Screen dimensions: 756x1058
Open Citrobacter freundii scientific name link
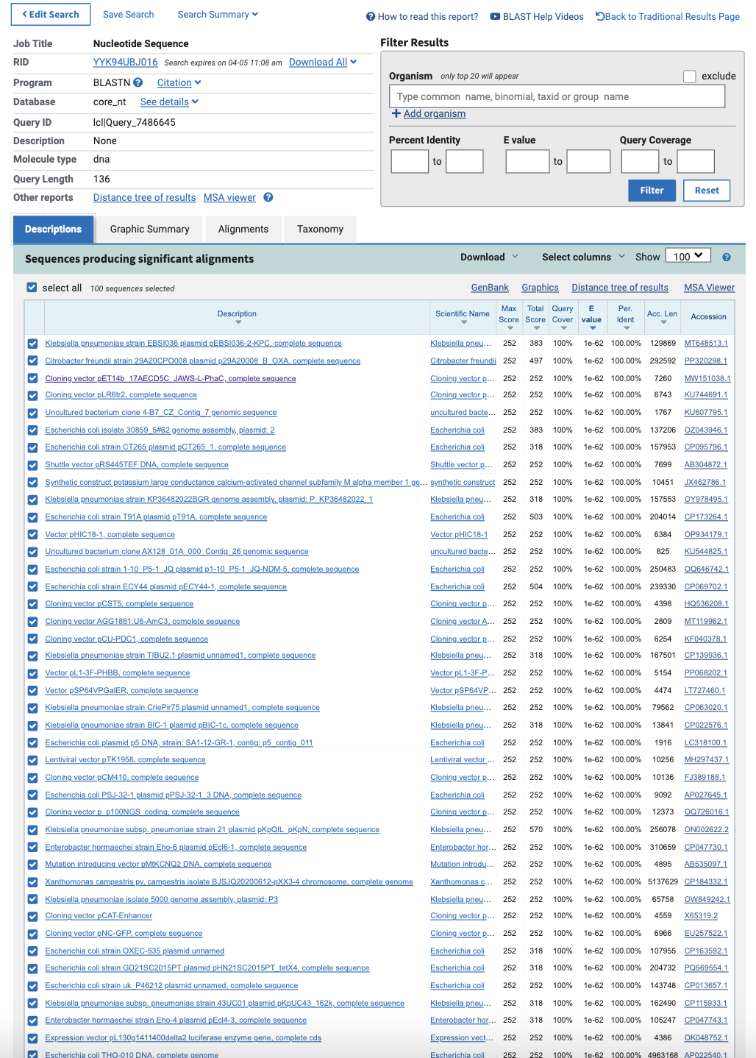click(463, 361)
